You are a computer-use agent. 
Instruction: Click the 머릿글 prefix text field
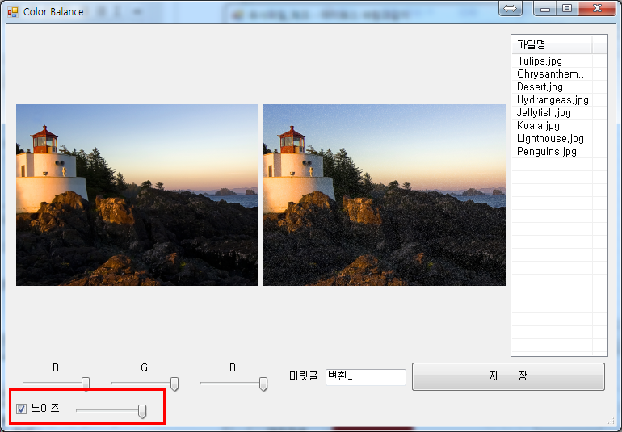pos(366,376)
